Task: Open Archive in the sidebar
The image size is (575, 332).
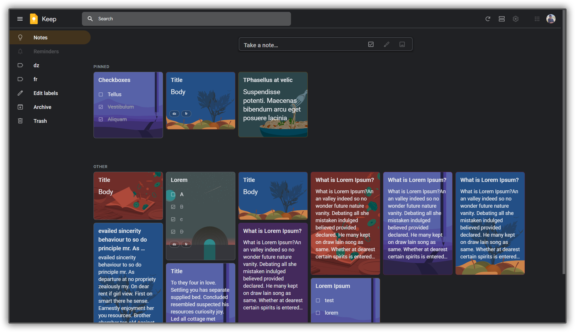Action: (x=42, y=107)
